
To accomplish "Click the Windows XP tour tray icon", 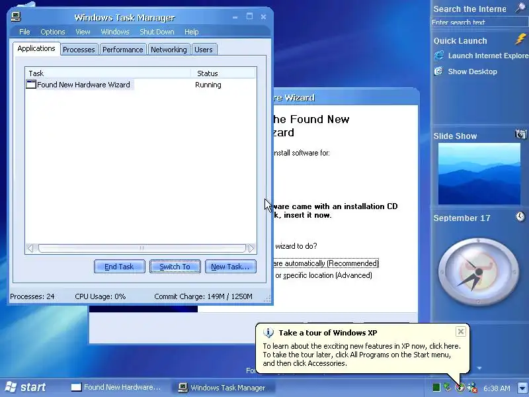I will click(x=460, y=388).
